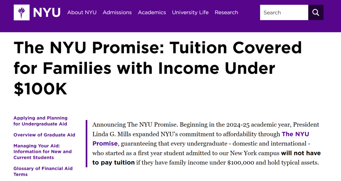Open Overview of Graduate Aid link
Image resolution: width=341 pixels, height=181 pixels.
coord(44,135)
